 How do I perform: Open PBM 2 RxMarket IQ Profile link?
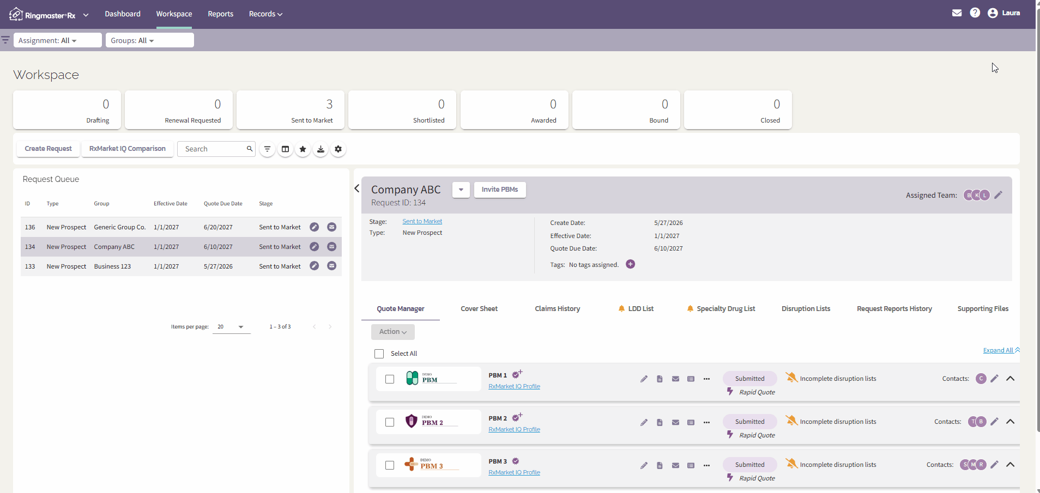514,429
